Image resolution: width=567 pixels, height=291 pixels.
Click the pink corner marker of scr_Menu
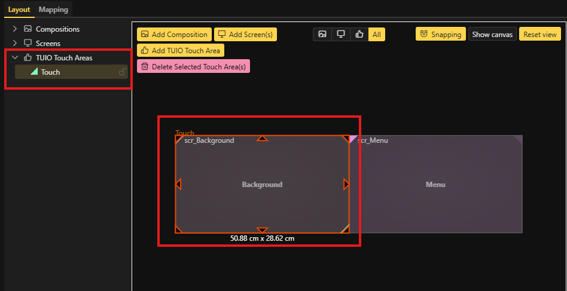[352, 139]
